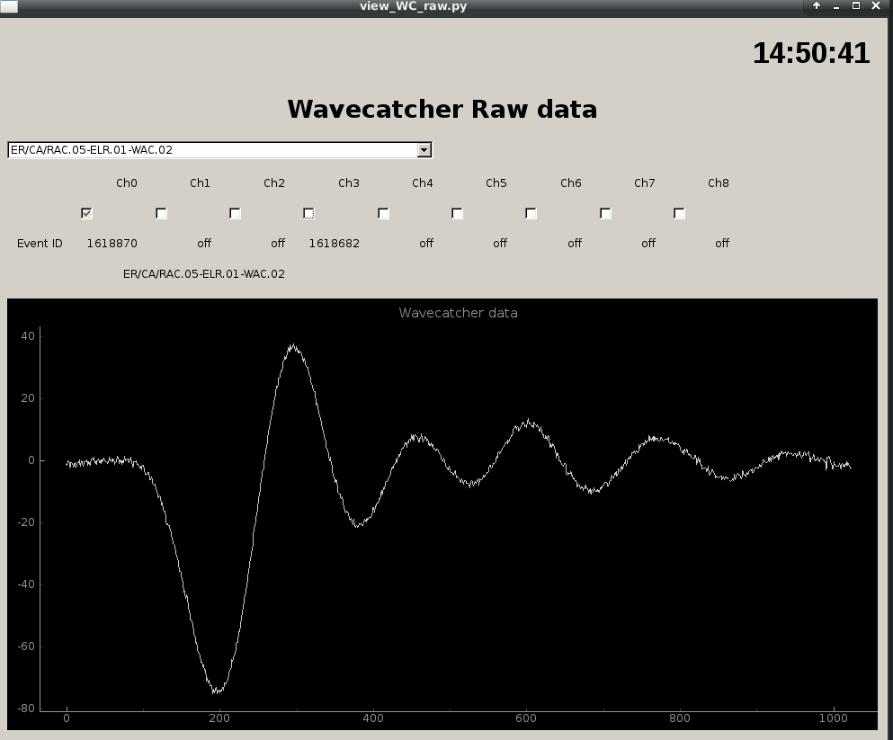Check the Ch4 channel checkbox
The width and height of the screenshot is (893, 740).
(x=383, y=213)
